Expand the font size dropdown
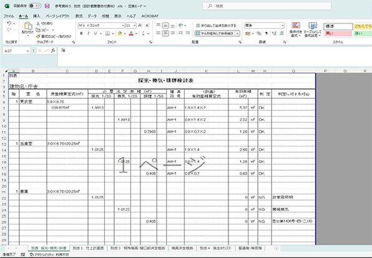This screenshot has width=372, height=258. tap(135, 26)
